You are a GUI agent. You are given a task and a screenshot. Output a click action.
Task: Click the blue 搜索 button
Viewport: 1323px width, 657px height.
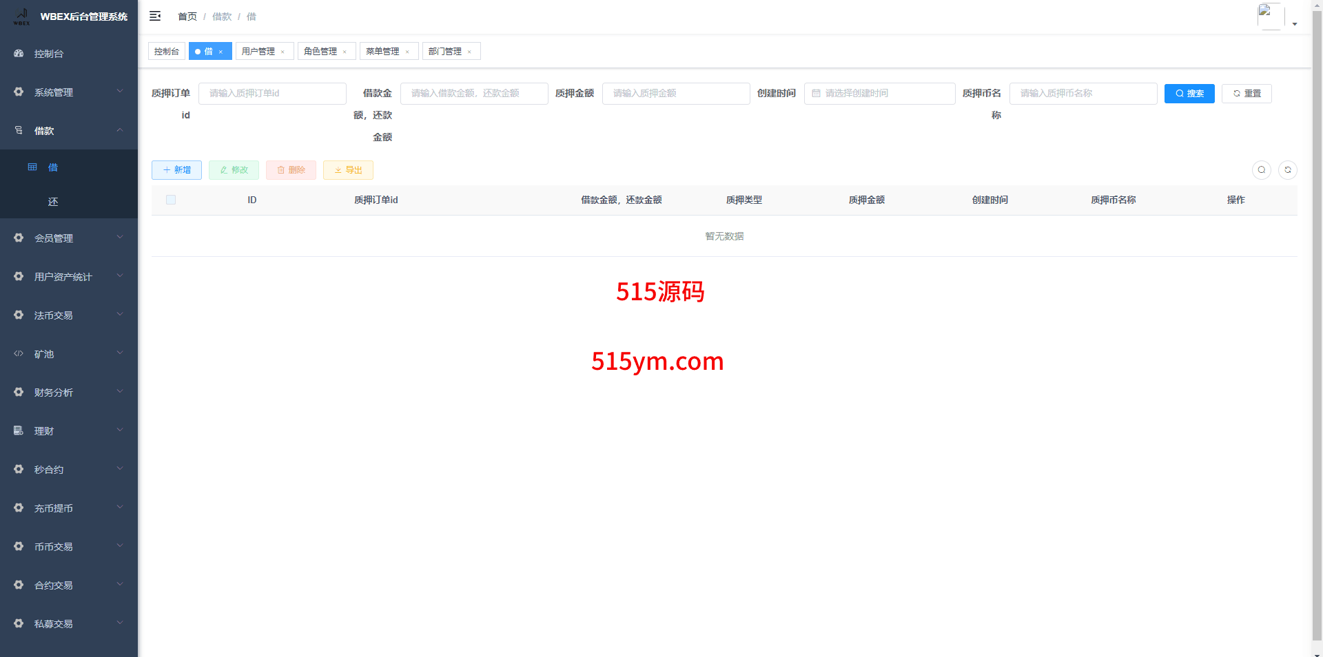point(1189,94)
